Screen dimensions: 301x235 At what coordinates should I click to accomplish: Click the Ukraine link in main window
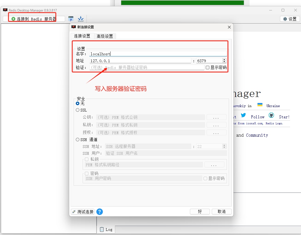pyautogui.click(x=273, y=106)
